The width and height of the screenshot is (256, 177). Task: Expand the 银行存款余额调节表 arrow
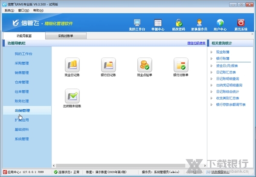[212, 105]
